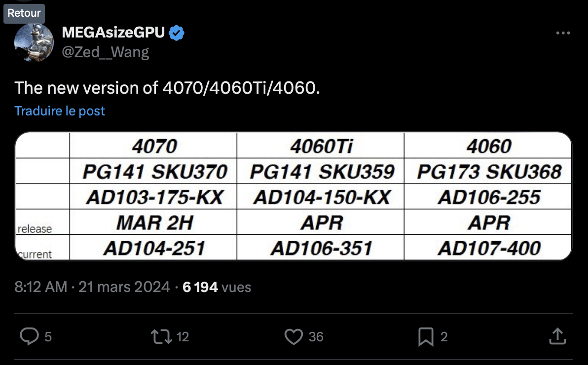588x365 pixels.
Task: Open the GPU table image
Action: tap(293, 196)
